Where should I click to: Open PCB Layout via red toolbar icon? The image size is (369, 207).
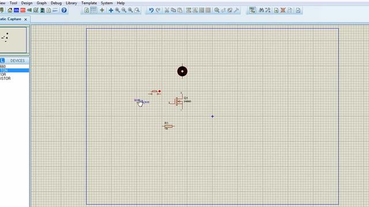[23, 10]
